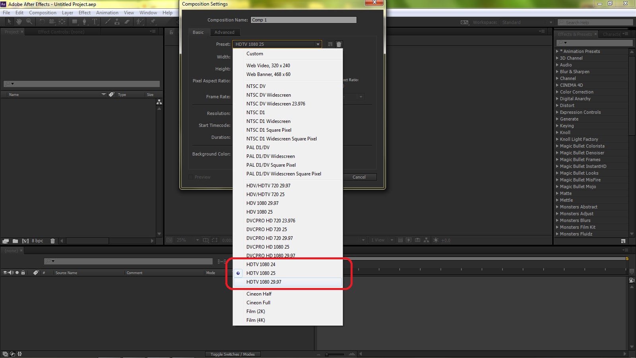Viewport: 636px width, 358px height.
Task: Open project flowchart view icon
Action: tap(159, 102)
